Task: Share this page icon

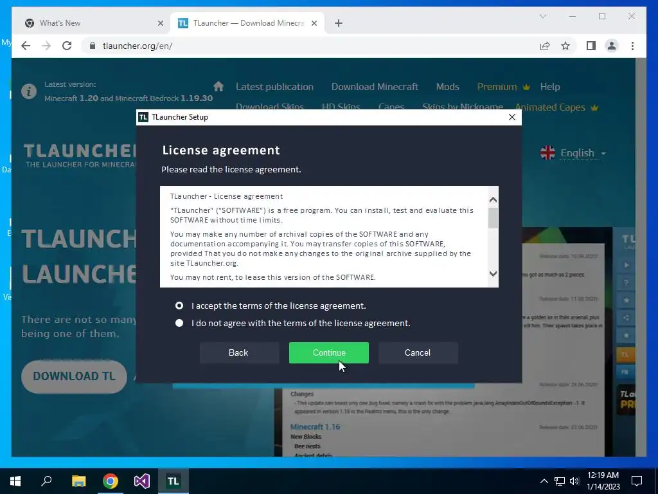Action: click(545, 46)
